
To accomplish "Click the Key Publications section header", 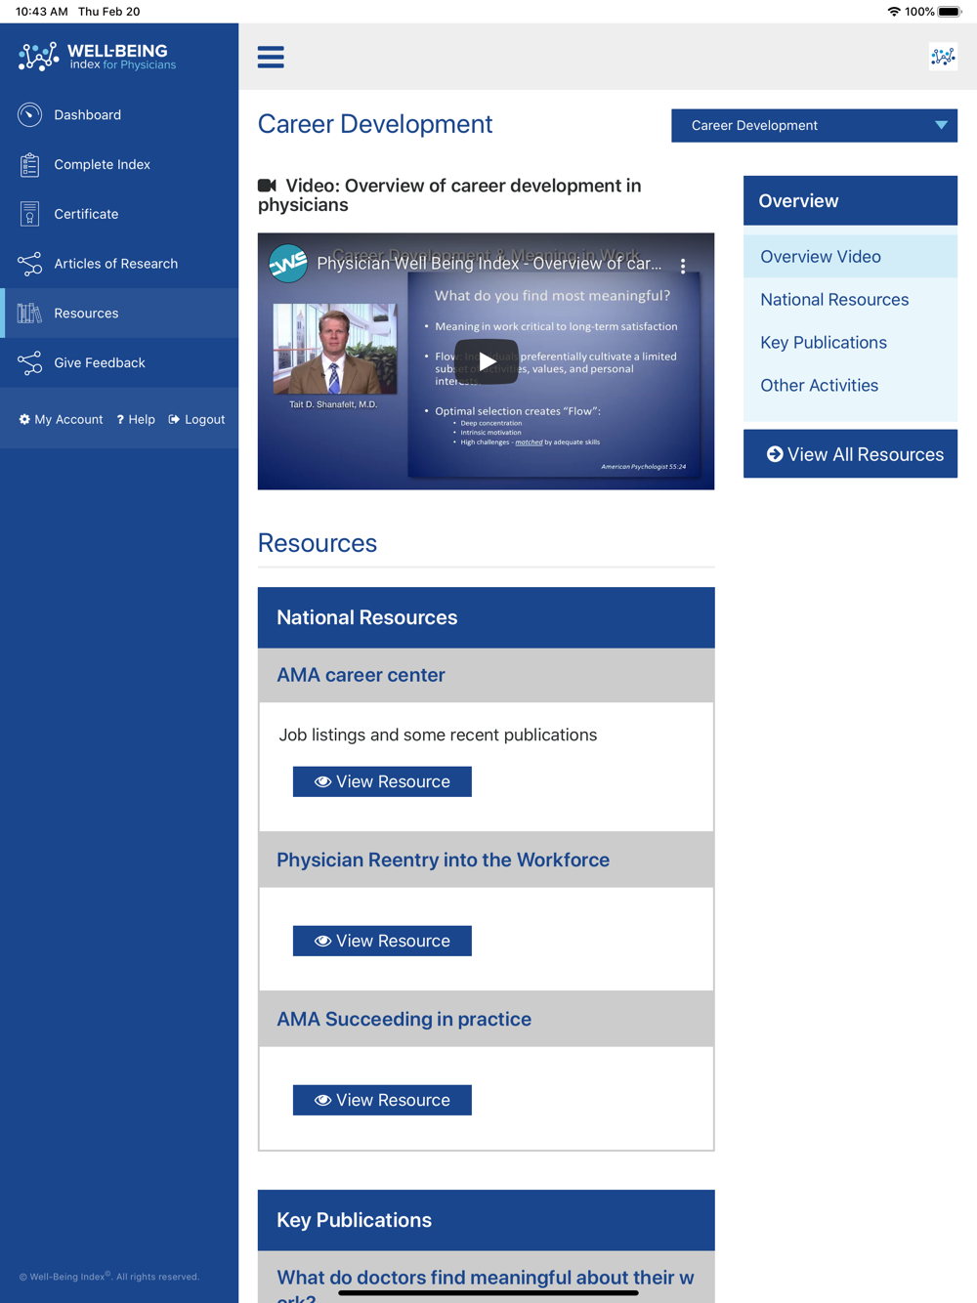I will click(x=486, y=1220).
